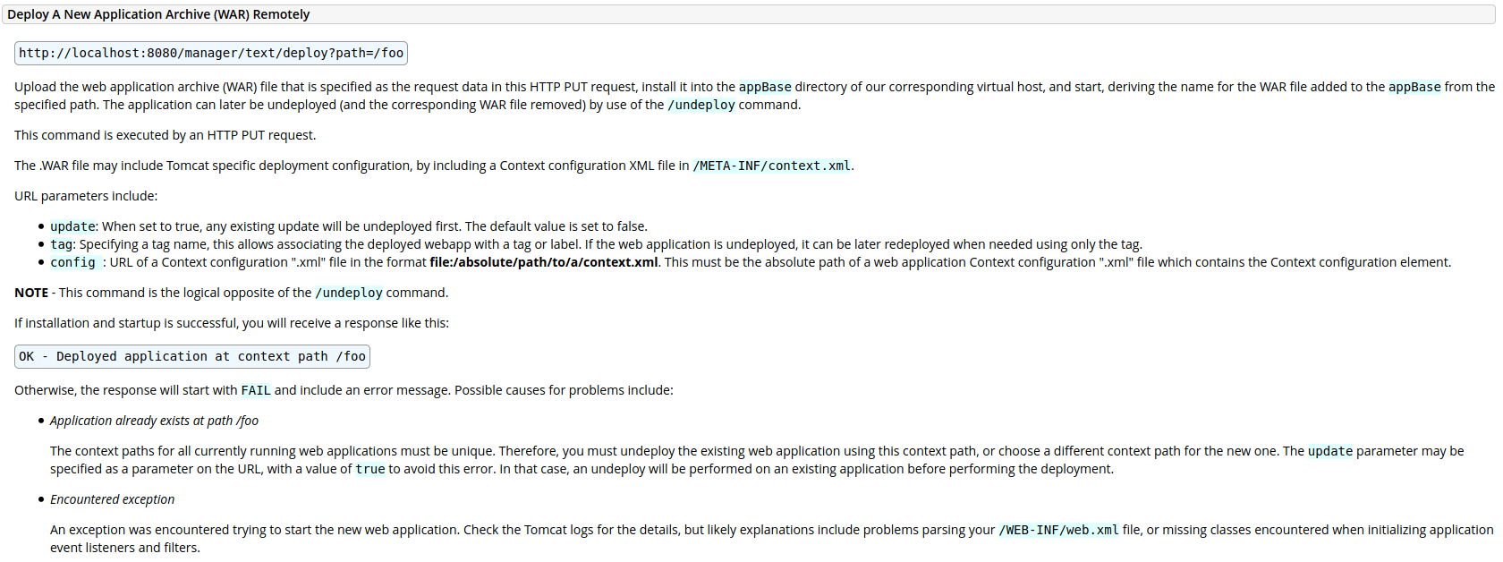The height and width of the screenshot is (562, 1503).
Task: Click the bold NOTE label
Action: pos(31,293)
